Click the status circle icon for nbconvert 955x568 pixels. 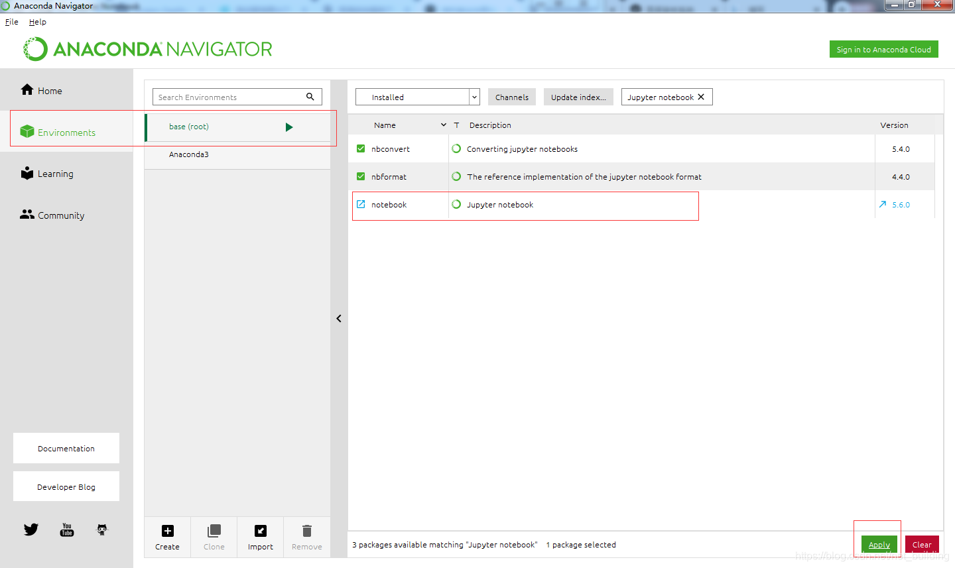(456, 148)
